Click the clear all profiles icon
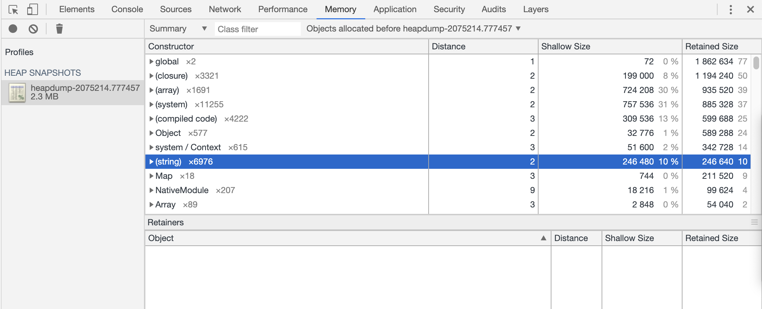Viewport: 762px width, 309px height. pos(33,29)
